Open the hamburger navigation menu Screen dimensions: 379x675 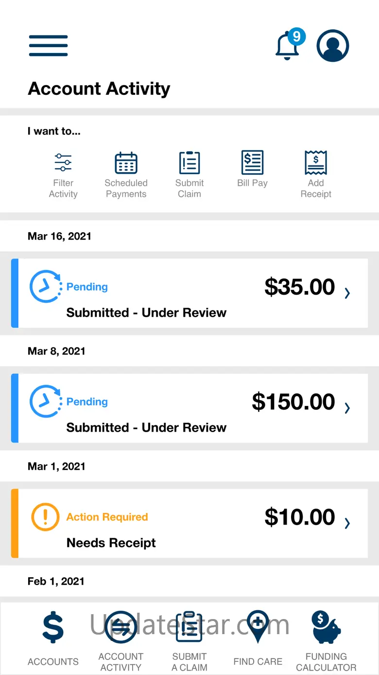(48, 46)
